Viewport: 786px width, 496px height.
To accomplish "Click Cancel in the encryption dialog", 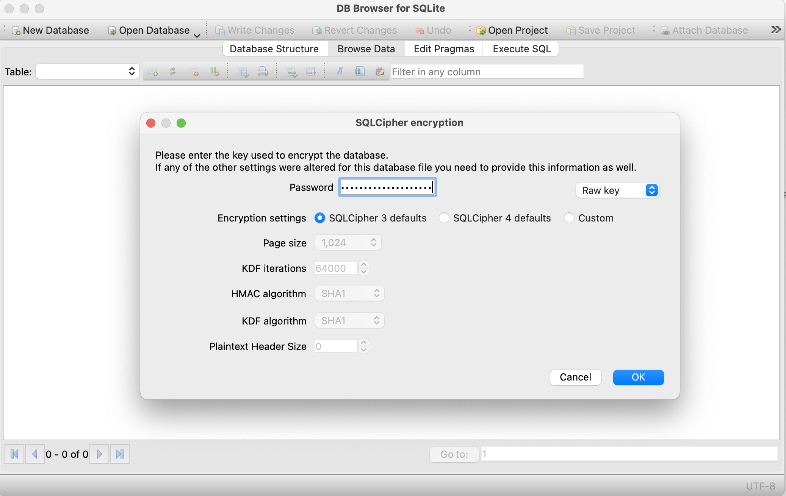I will click(575, 377).
